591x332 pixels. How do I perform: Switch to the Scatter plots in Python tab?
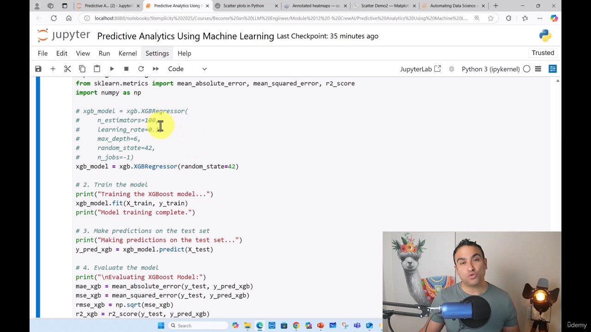coord(243,6)
